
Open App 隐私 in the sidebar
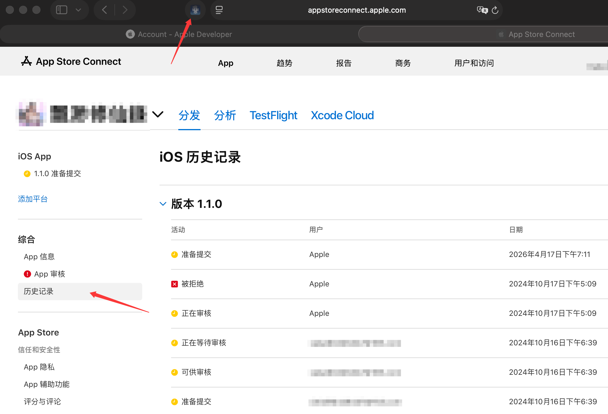click(39, 367)
